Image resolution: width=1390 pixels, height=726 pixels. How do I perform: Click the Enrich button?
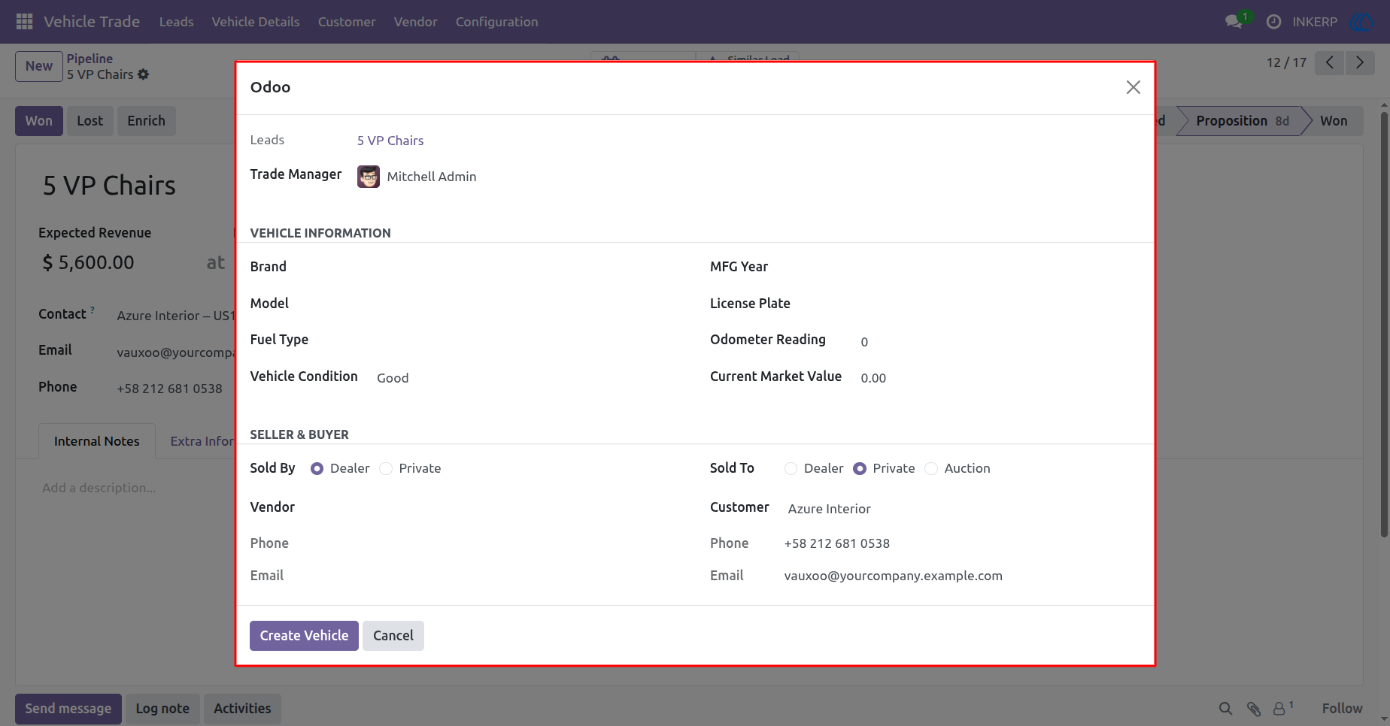point(146,121)
